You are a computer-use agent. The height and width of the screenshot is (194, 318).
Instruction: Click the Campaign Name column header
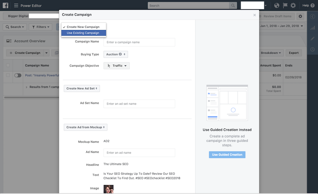(37, 66)
